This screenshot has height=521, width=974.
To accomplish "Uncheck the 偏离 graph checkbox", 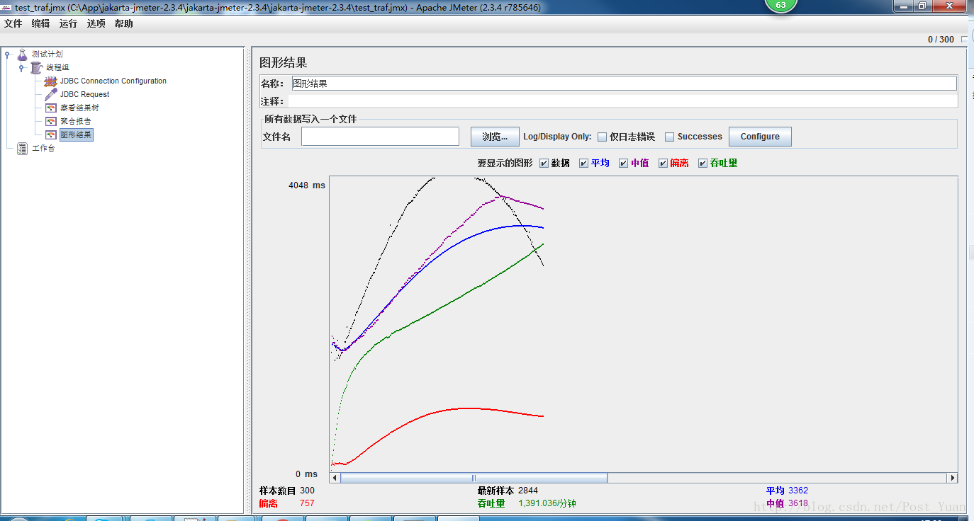I will pyautogui.click(x=663, y=163).
